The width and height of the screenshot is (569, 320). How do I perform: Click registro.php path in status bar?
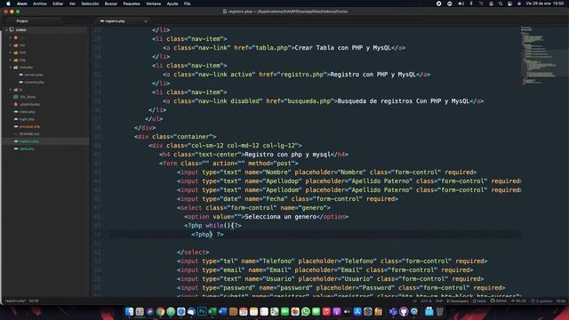(15, 301)
